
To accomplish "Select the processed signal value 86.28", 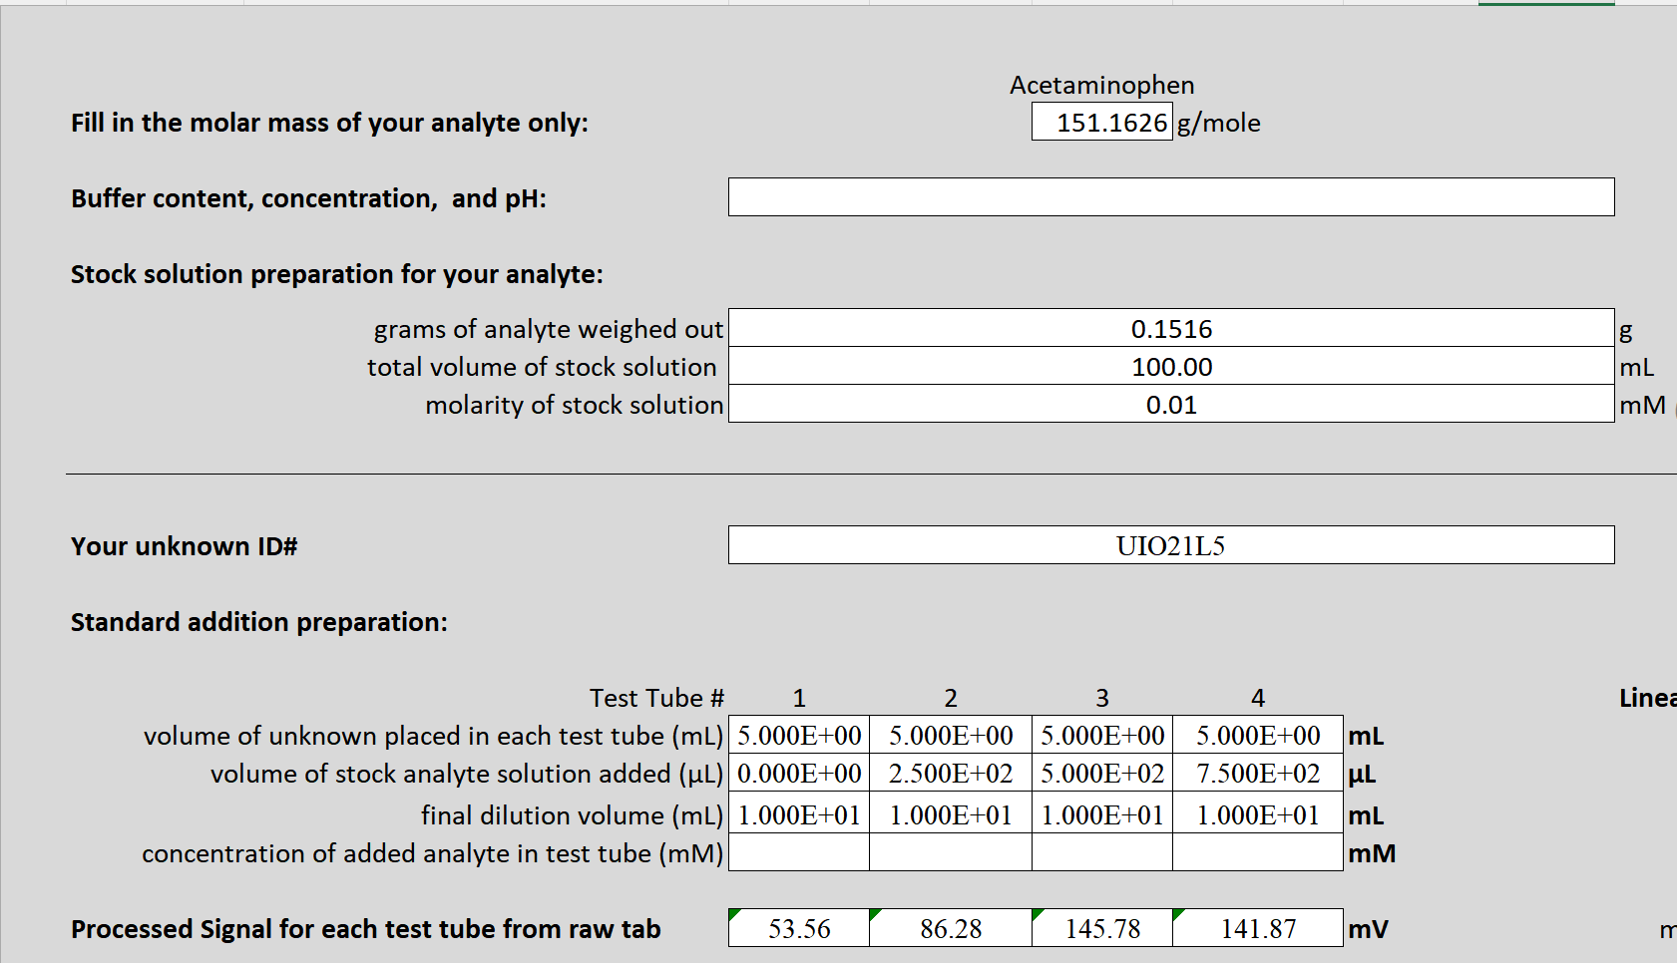I will 950,928.
